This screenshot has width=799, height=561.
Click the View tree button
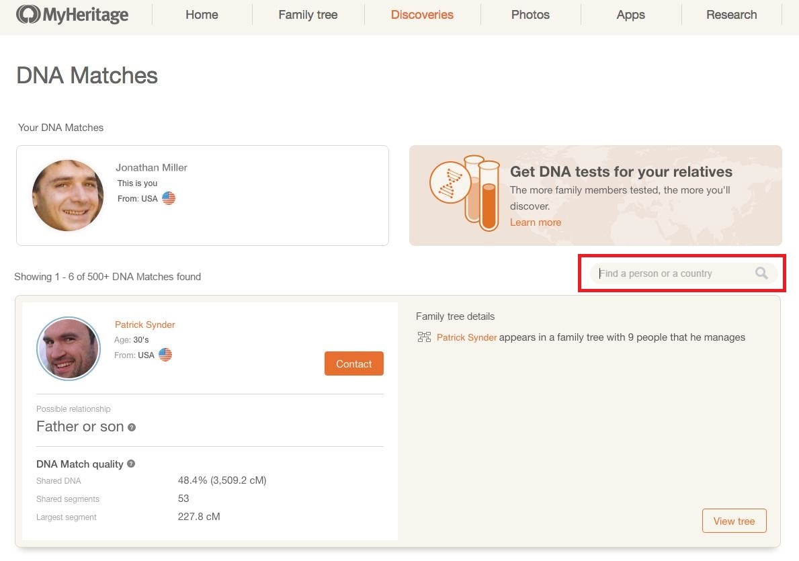[734, 521]
